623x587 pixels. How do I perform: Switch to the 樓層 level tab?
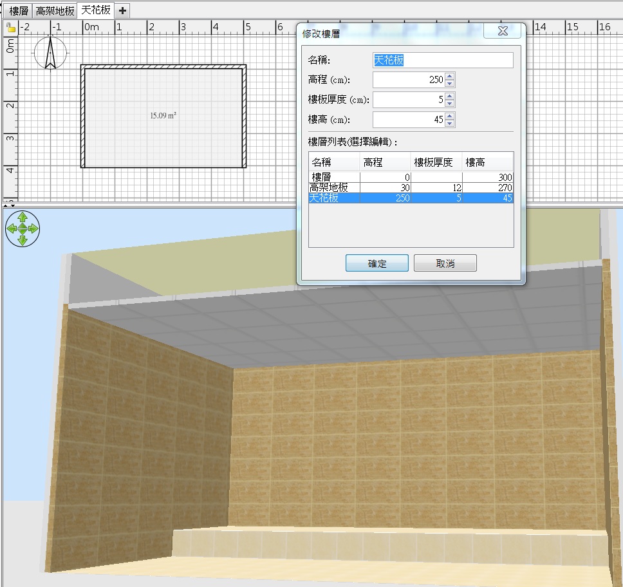(x=18, y=10)
